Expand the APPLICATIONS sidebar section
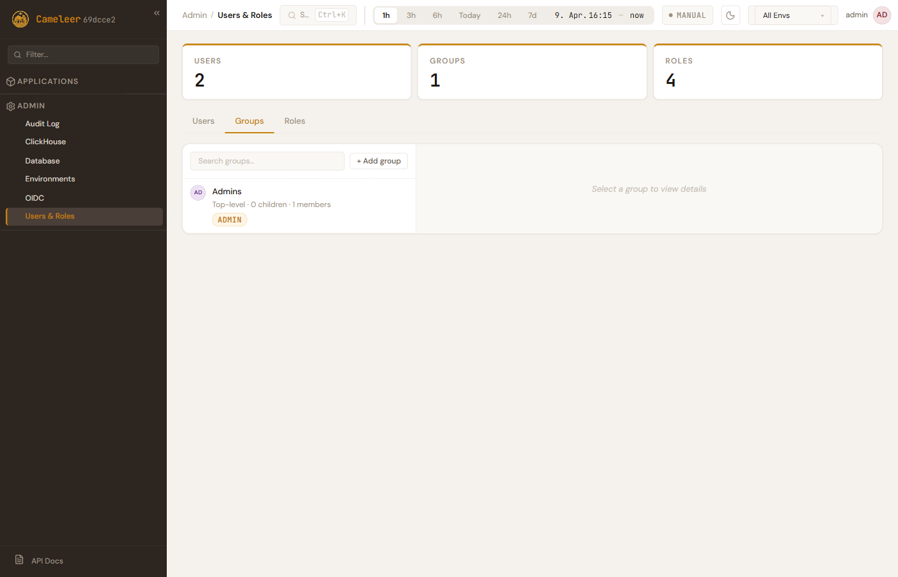Screen dimensions: 898x577 [x=48, y=81]
